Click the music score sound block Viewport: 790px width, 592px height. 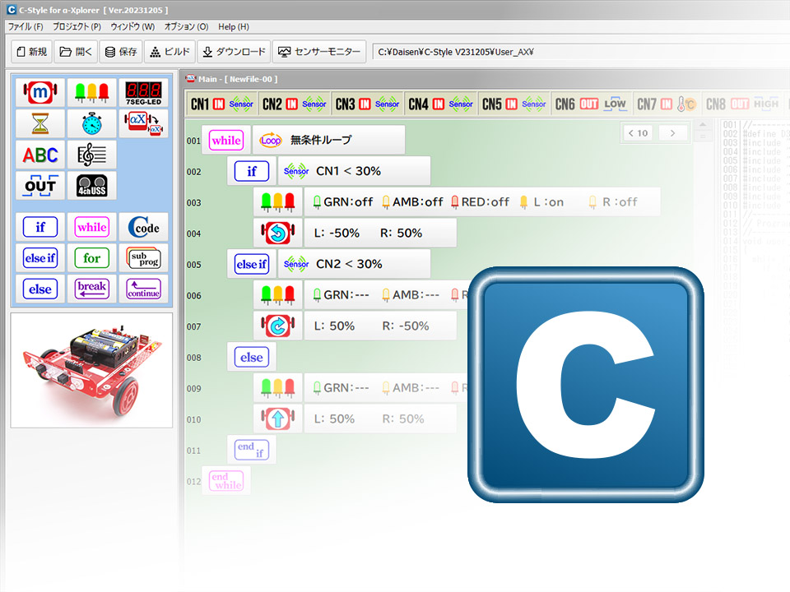(x=92, y=155)
